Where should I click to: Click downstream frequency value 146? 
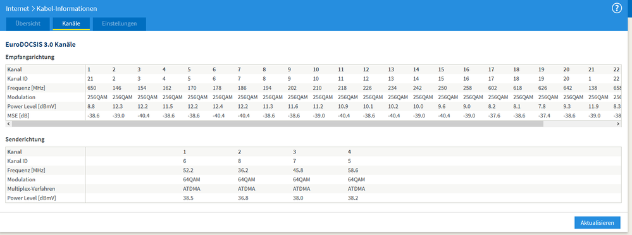[x=116, y=88]
